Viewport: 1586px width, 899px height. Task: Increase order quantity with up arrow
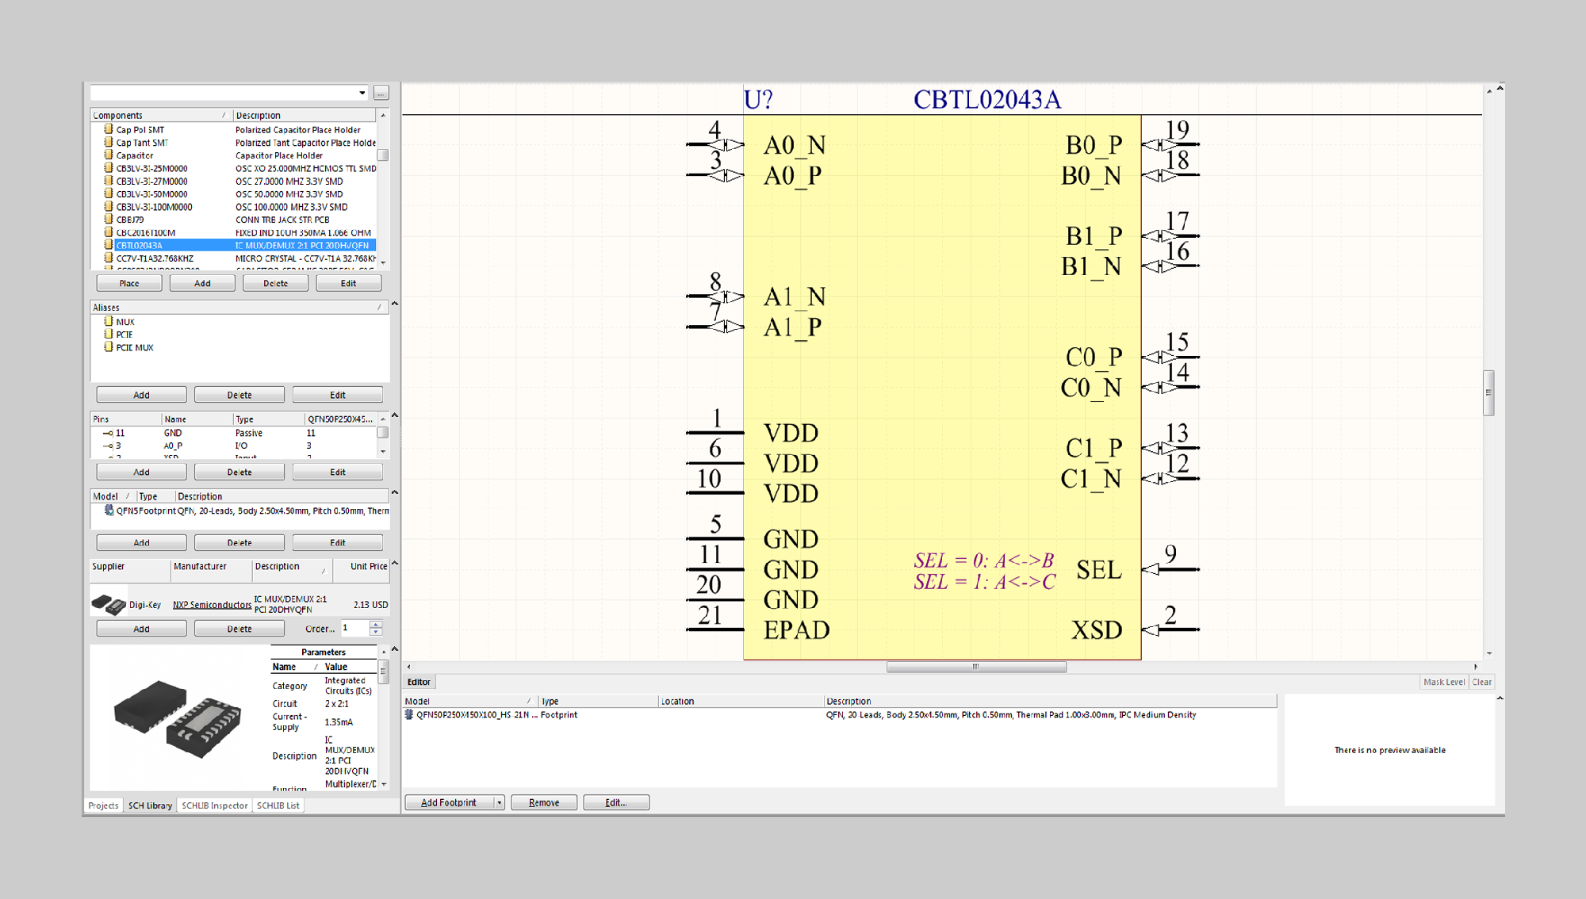coord(376,625)
